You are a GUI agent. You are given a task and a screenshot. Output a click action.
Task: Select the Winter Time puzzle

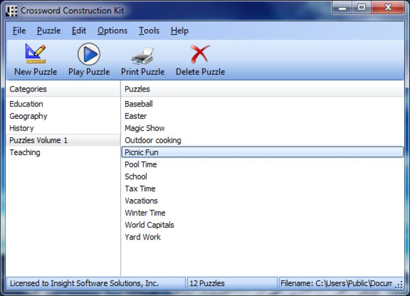point(263,213)
